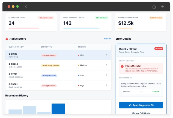Open the View All errors link
The image size is (173, 118).
108,39
